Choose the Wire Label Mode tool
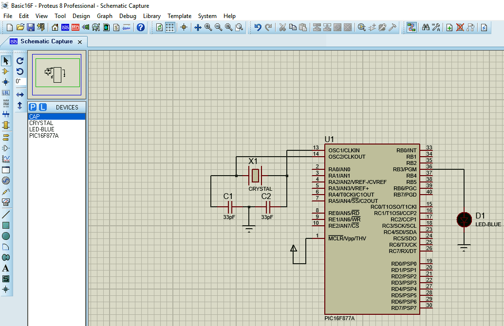 point(6,92)
